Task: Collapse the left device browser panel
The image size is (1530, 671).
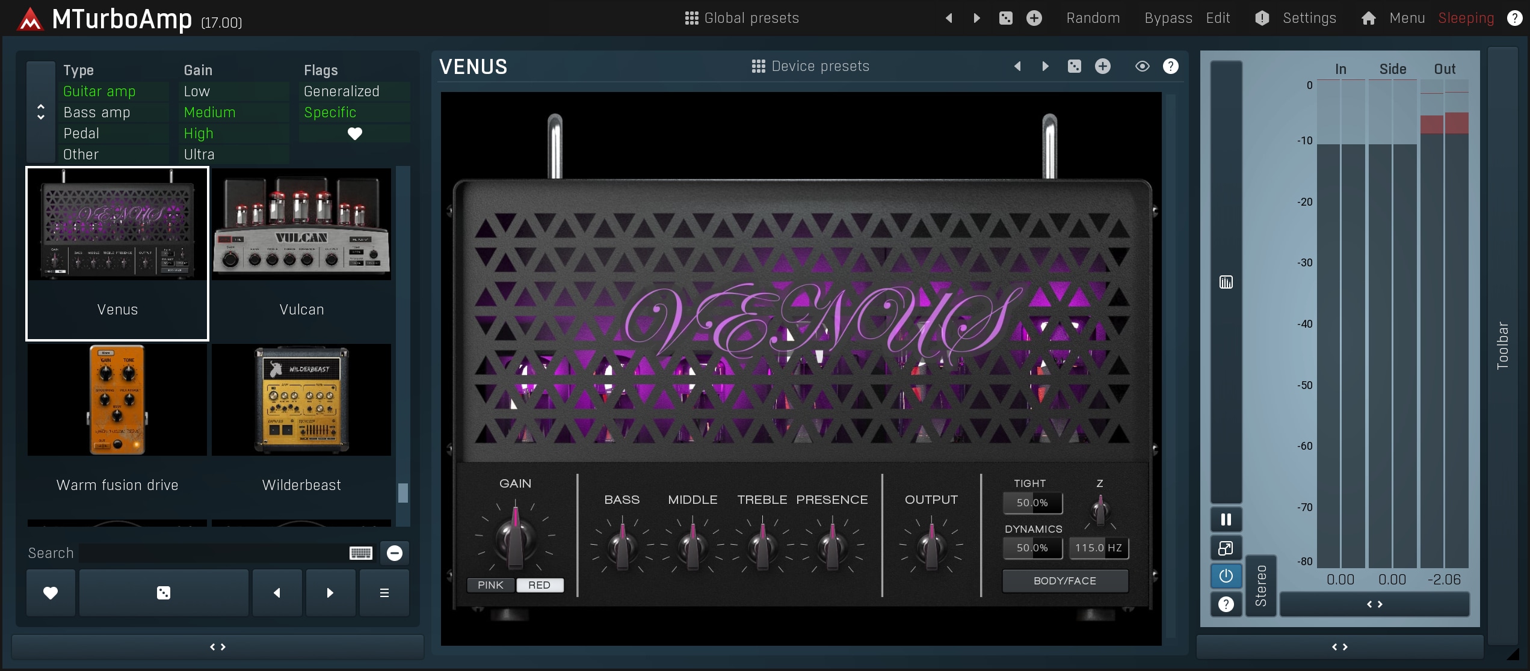Action: point(217,647)
